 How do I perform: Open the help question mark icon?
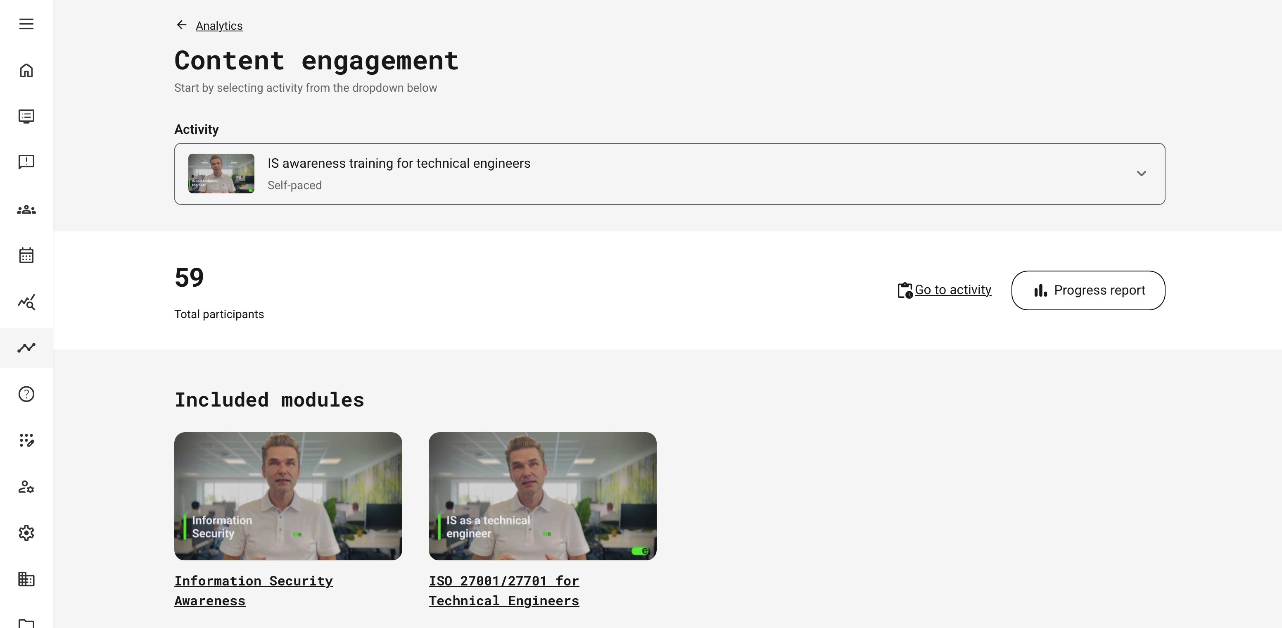click(x=26, y=394)
